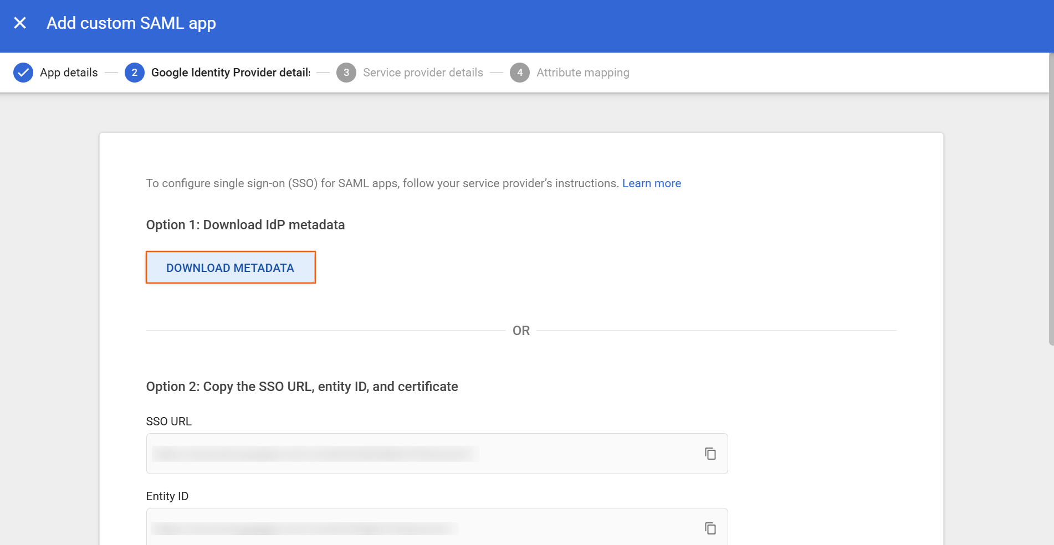Click the page vertical scrollbar
Image resolution: width=1054 pixels, height=545 pixels.
click(1051, 199)
